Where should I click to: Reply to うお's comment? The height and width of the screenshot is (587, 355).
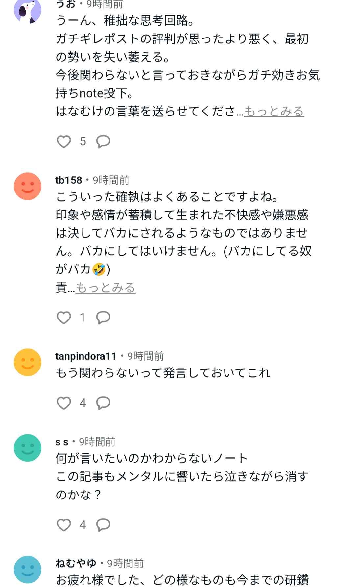[x=103, y=142]
